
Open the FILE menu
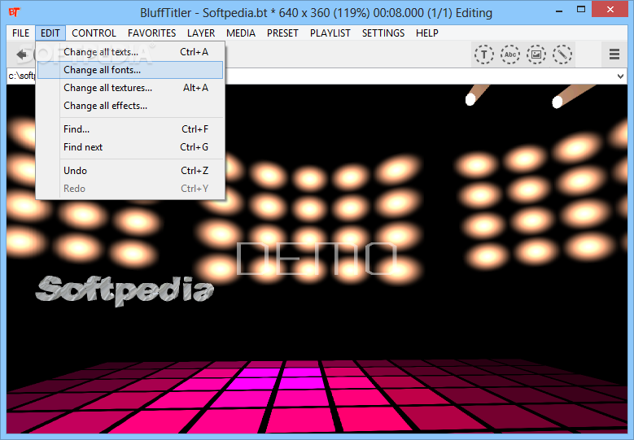coord(20,33)
